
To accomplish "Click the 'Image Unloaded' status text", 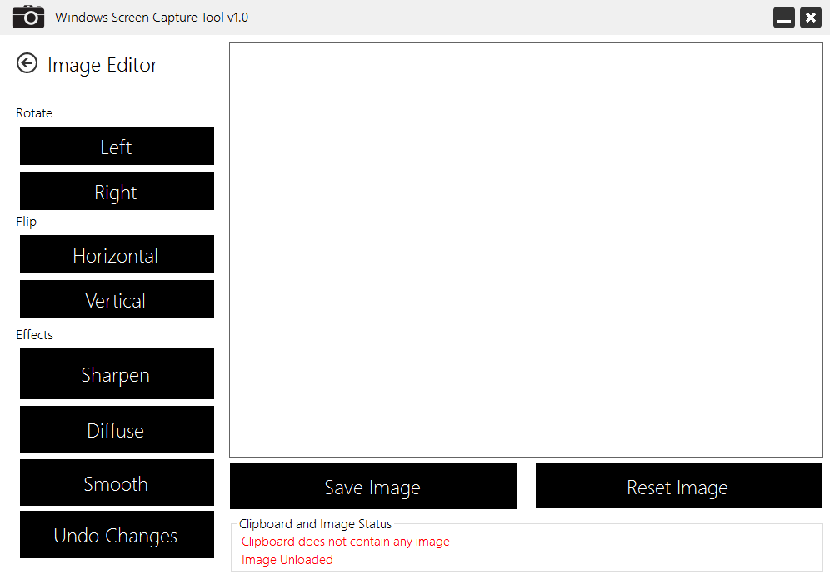I will pos(287,559).
